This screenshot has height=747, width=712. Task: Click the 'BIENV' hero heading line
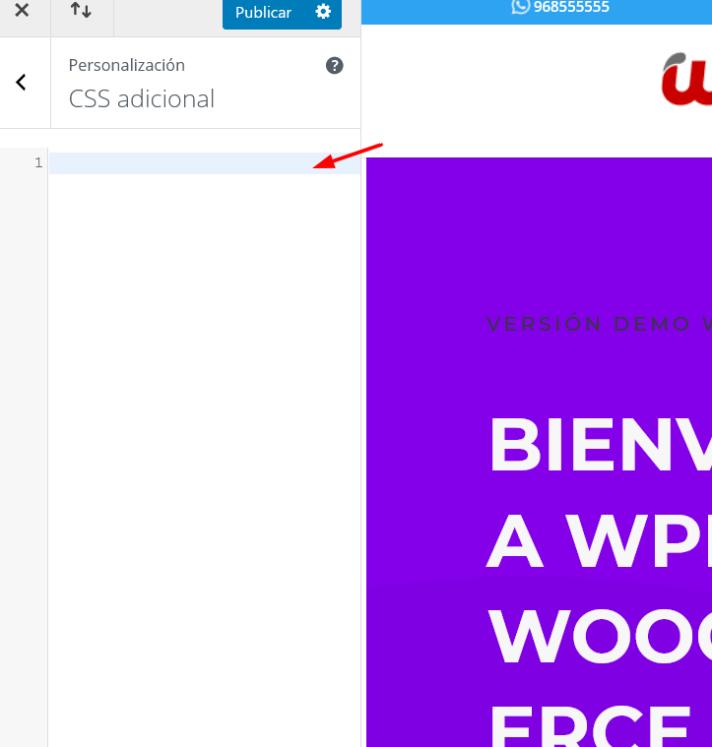(x=601, y=445)
